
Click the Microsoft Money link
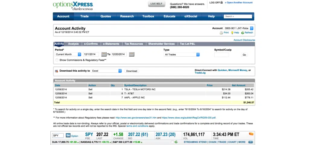click(238, 70)
